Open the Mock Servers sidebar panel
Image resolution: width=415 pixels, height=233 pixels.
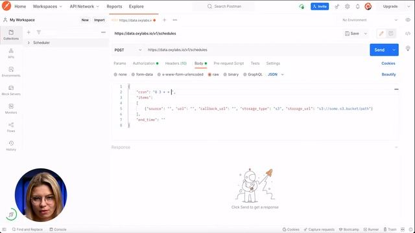[11, 90]
